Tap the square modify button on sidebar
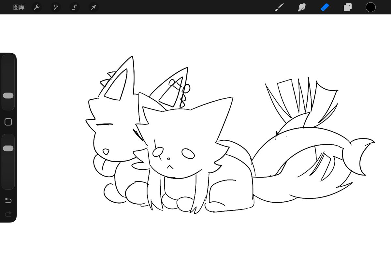 (x=8, y=122)
